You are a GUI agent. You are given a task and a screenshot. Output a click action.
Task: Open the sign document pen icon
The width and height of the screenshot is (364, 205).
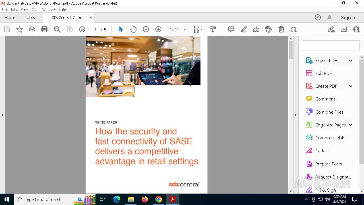tap(256, 29)
